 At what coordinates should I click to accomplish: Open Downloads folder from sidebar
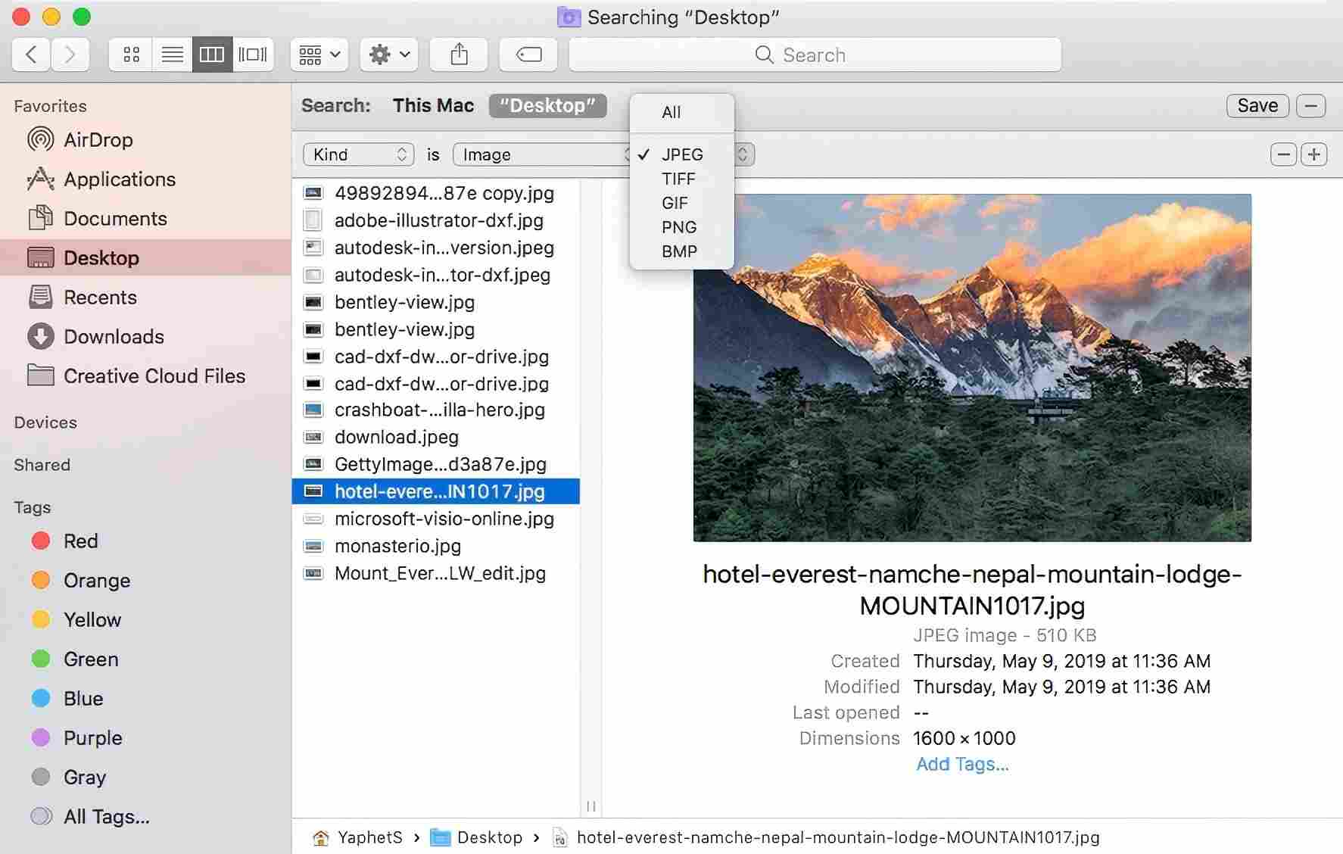tap(114, 337)
